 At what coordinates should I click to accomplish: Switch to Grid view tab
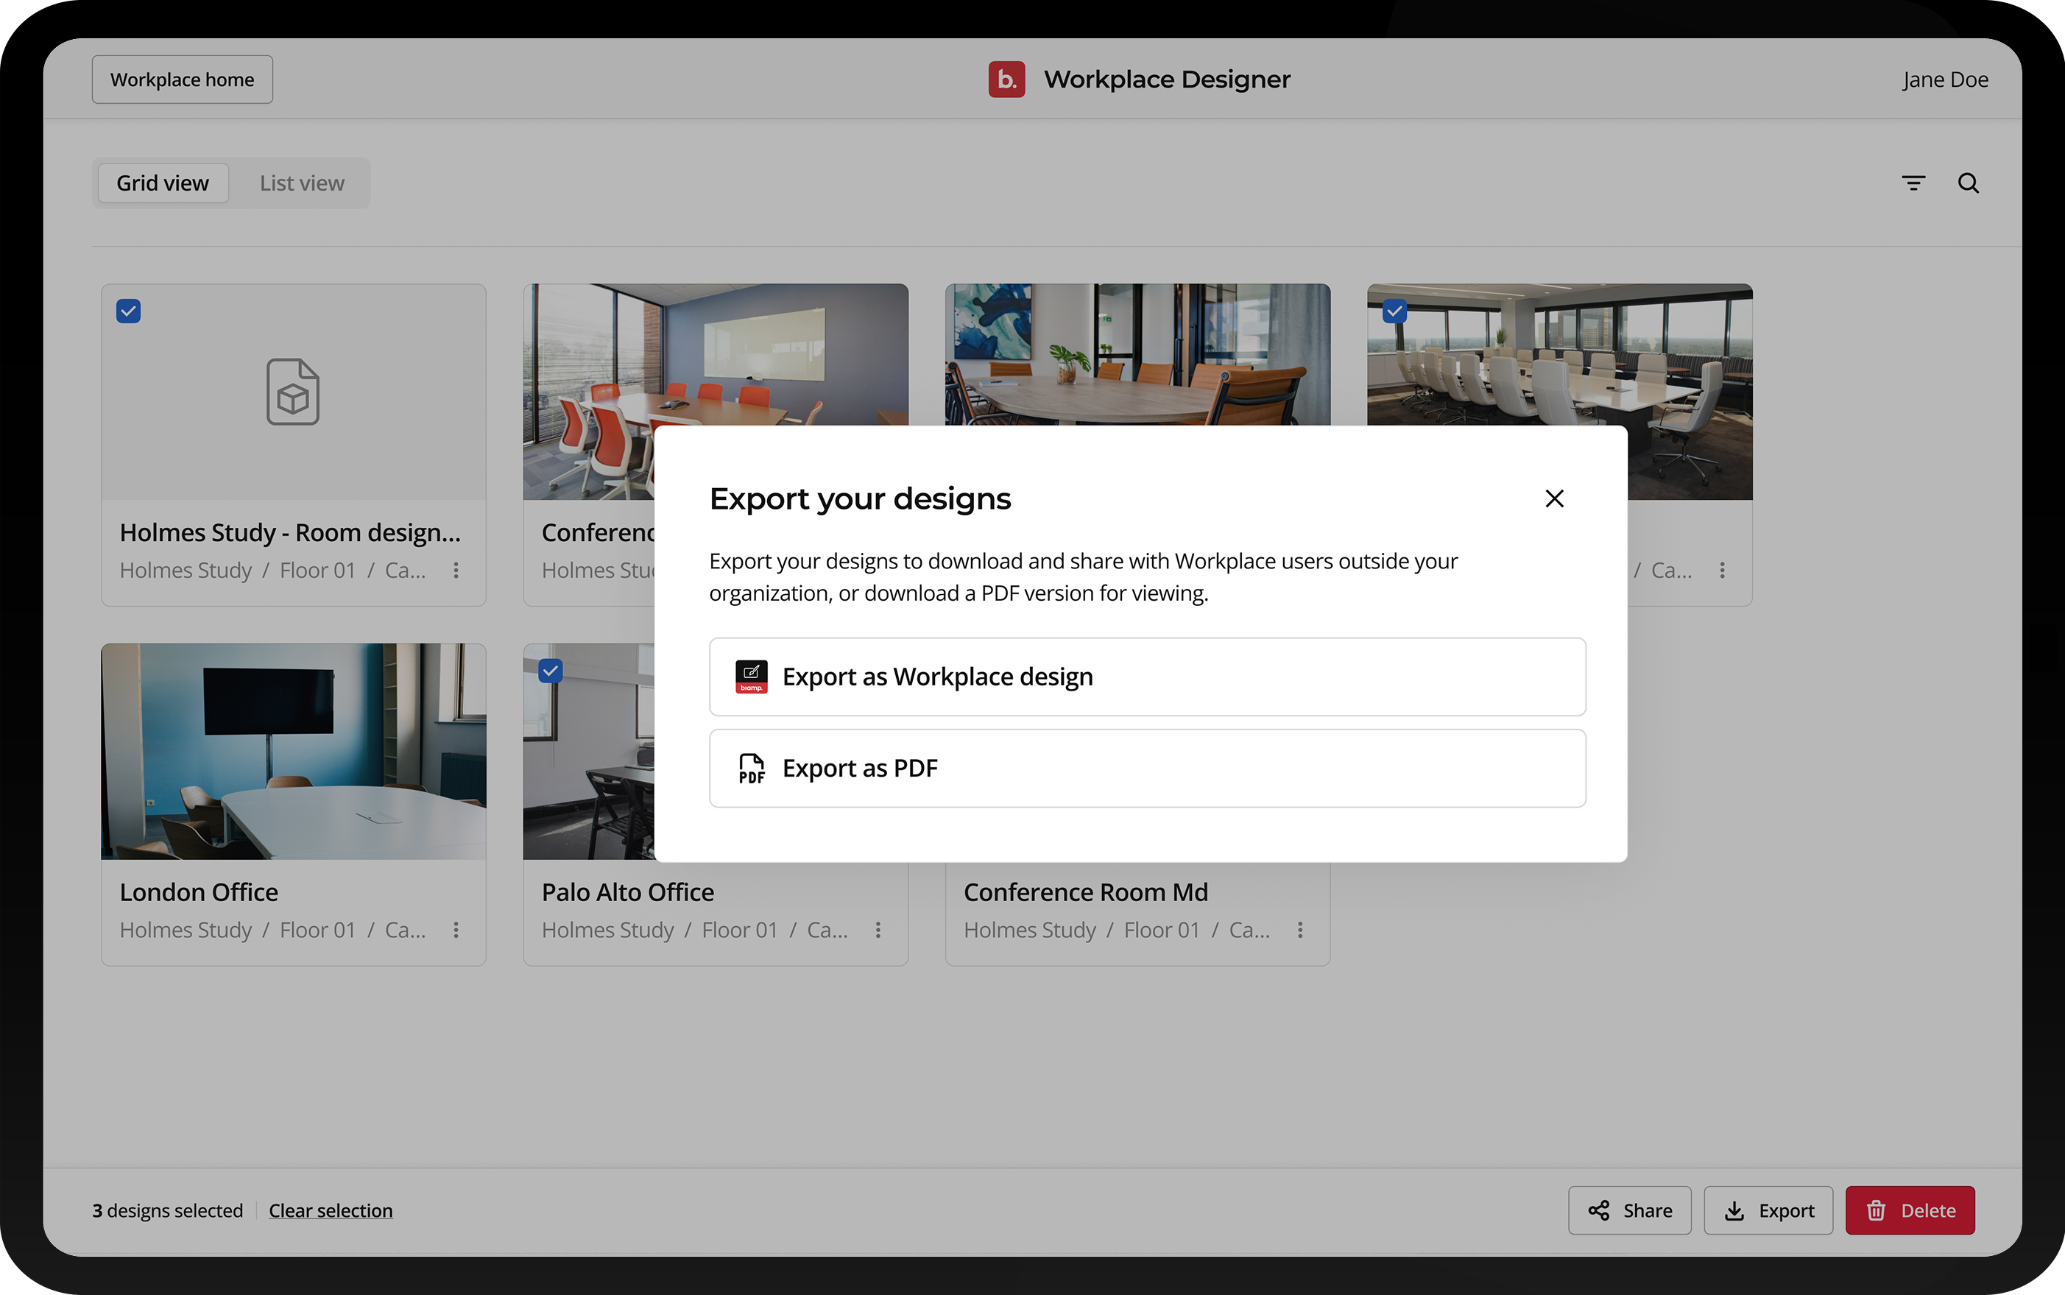coord(163,183)
